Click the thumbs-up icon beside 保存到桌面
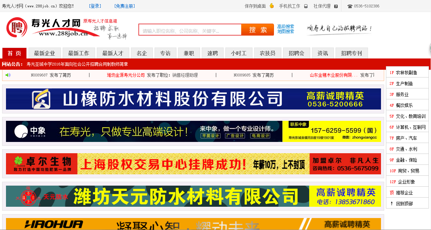This screenshot has width=431, height=230. pos(271,6)
